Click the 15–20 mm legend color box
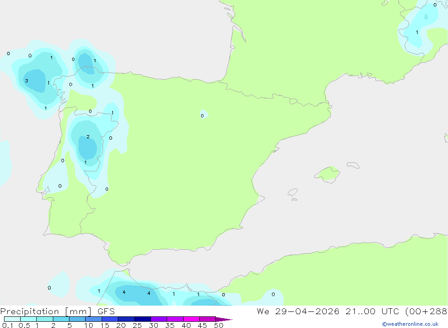The width and height of the screenshot is (448, 328). [110, 319]
